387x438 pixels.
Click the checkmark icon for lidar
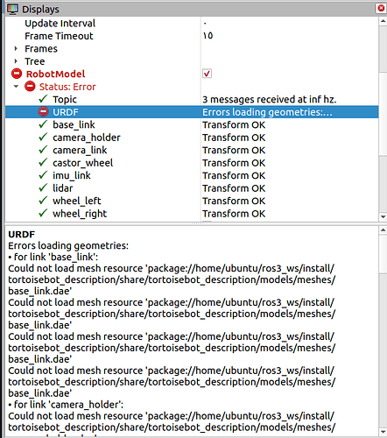point(43,187)
